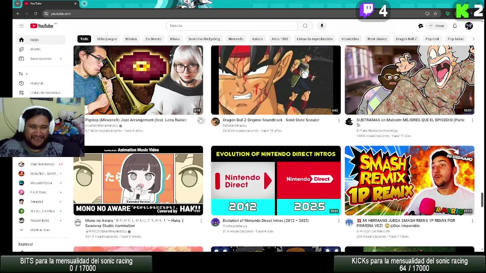
Task: Open a new browser tab
Action: click(x=84, y=3)
